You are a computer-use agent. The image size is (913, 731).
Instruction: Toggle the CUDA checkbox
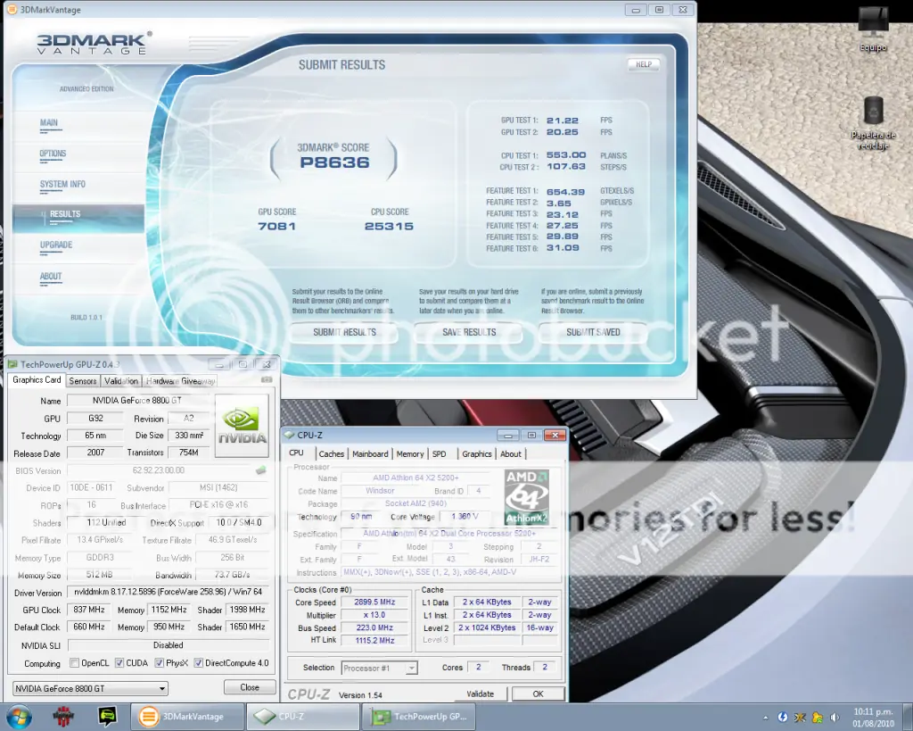pos(119,663)
